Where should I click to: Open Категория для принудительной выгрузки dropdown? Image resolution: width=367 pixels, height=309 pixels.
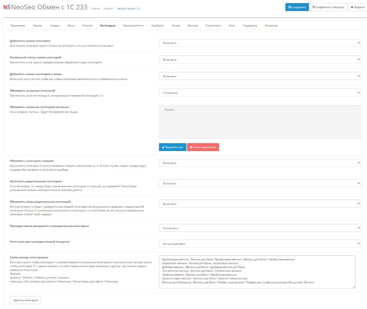[x=260, y=244]
